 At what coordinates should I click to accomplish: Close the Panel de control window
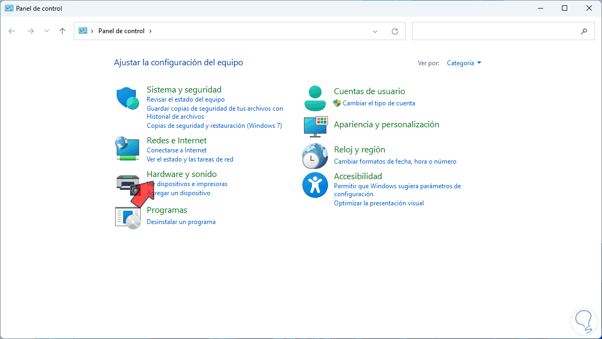click(589, 8)
